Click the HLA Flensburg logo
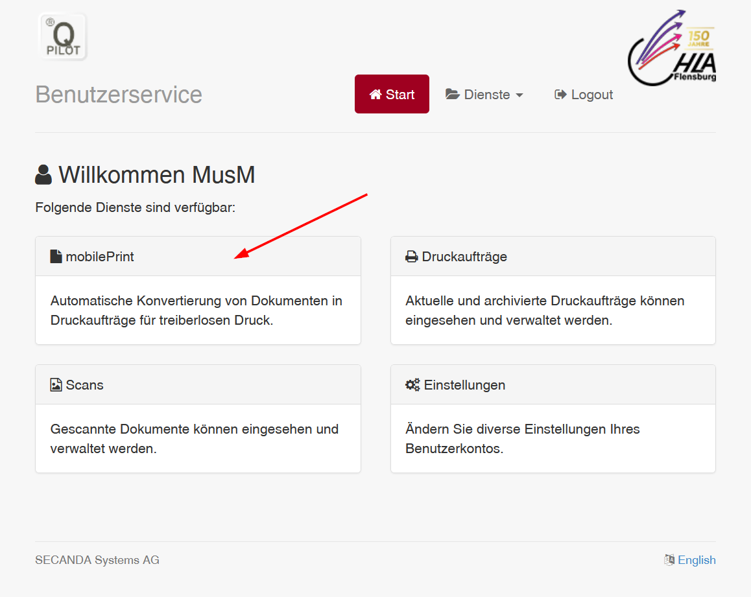The image size is (751, 597). pos(671,48)
